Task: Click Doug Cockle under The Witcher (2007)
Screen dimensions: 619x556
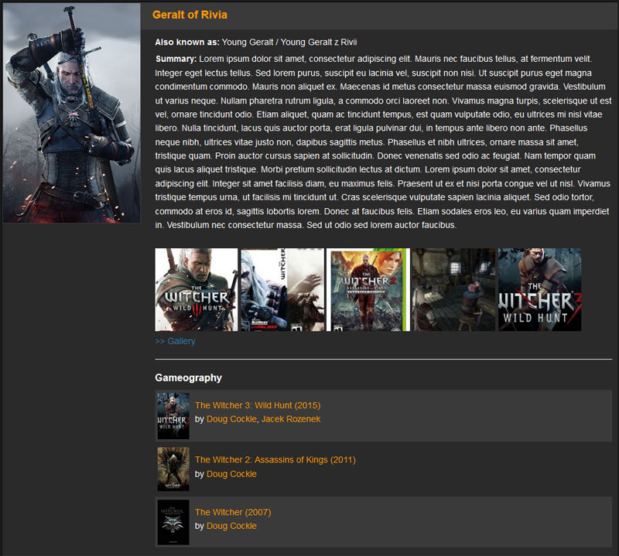Action: 231,526
